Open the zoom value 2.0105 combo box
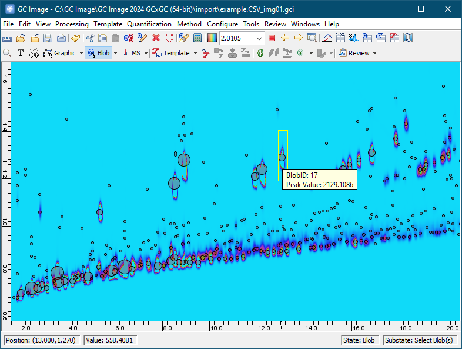462x349 pixels. (260, 38)
